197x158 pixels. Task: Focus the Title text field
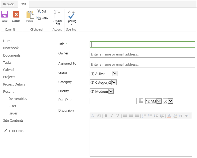142,45
